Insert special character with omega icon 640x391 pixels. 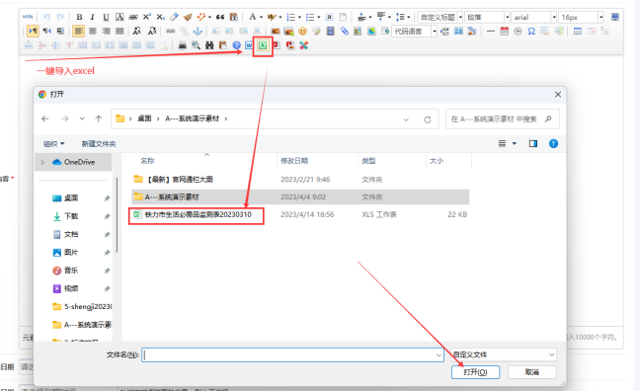click(531, 31)
